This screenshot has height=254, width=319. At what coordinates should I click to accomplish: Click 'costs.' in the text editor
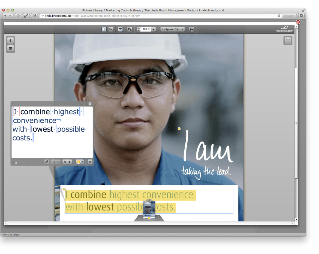(x=22, y=138)
